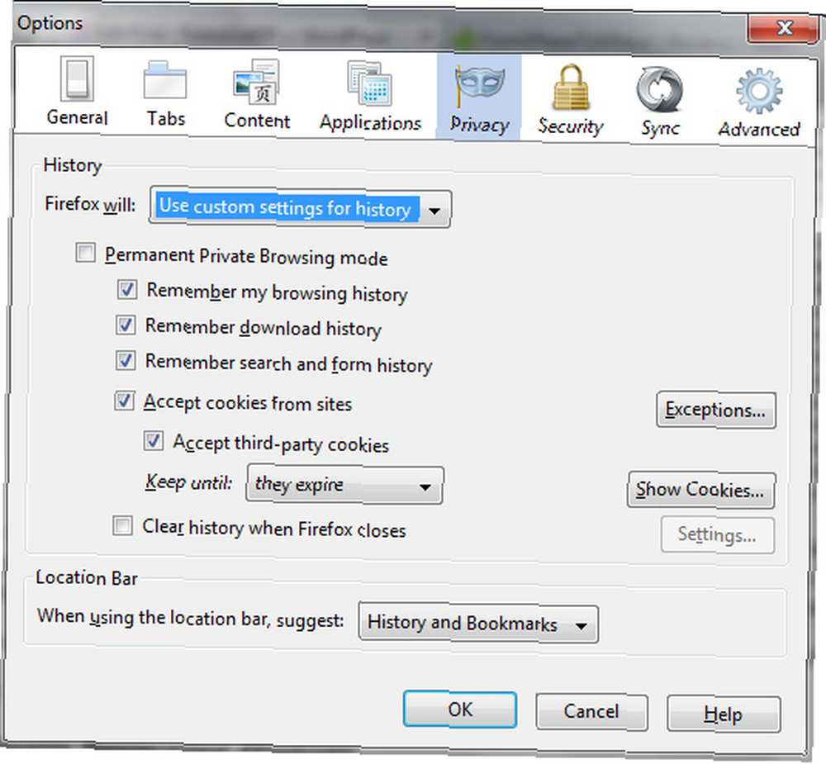Click 'When using the location bar, suggest:' label

190,618
